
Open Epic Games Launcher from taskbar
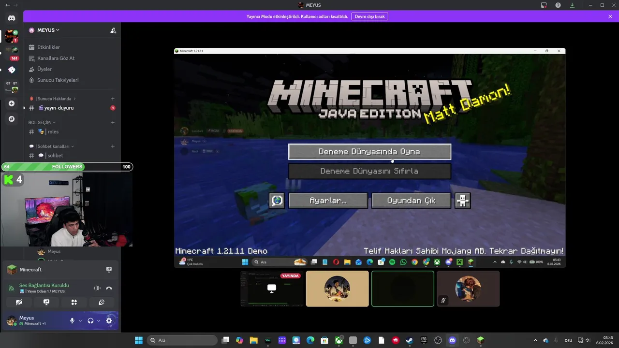tap(424, 340)
